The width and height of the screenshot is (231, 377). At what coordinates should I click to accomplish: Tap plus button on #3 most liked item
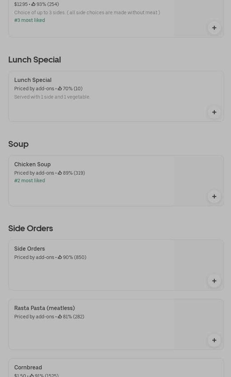(x=214, y=28)
